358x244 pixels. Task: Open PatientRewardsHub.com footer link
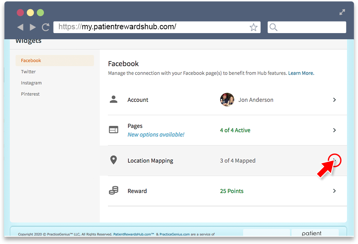(x=134, y=234)
